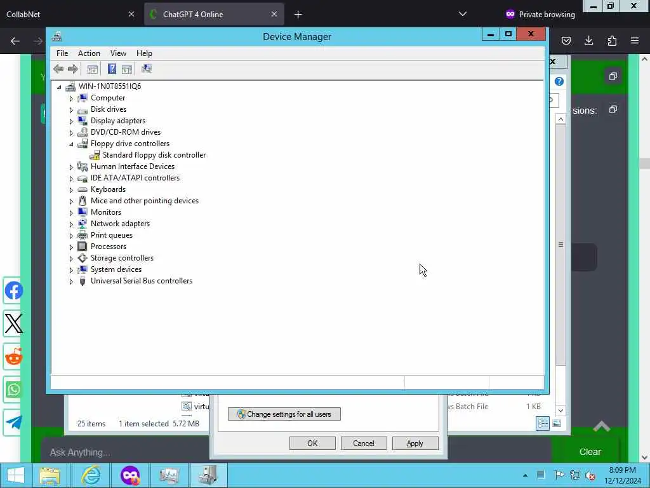Image resolution: width=650 pixels, height=488 pixels.
Task: Expand Storage controllers node
Action: point(71,259)
